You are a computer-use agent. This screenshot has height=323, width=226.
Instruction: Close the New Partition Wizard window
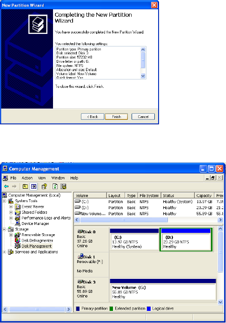pyautogui.click(x=154, y=5)
